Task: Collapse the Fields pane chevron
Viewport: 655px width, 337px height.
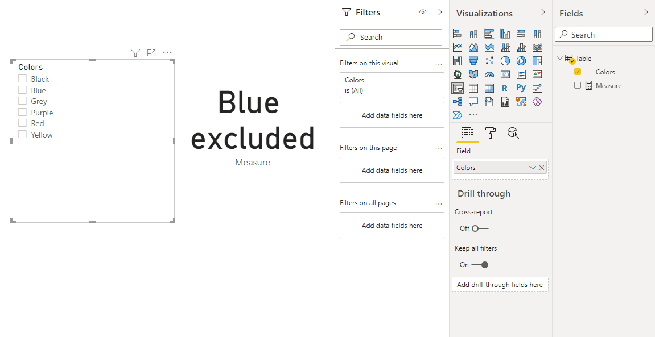Action: pos(646,12)
